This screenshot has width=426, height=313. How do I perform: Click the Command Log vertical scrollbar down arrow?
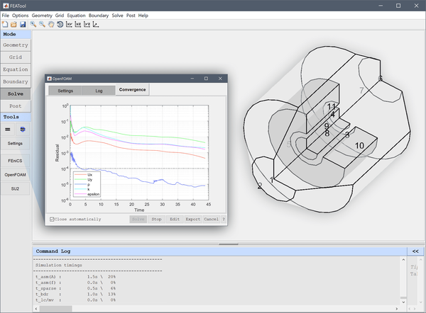403,302
